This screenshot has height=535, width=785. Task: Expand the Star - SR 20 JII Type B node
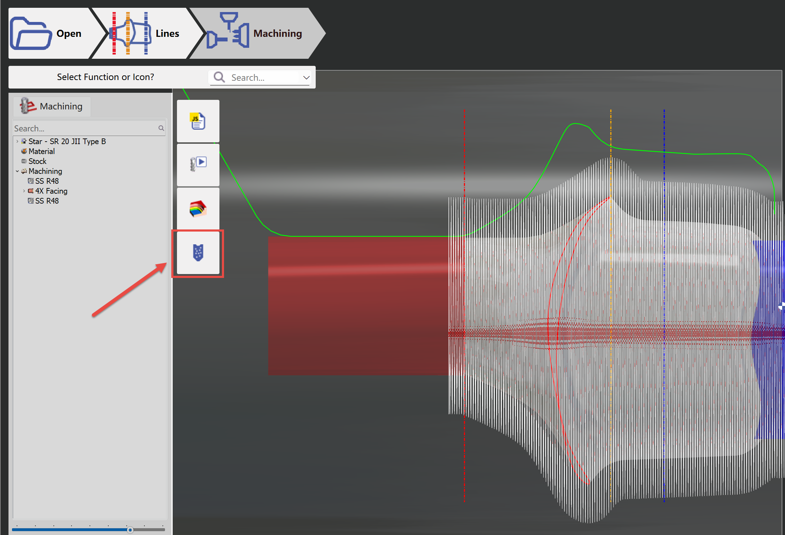pos(17,141)
